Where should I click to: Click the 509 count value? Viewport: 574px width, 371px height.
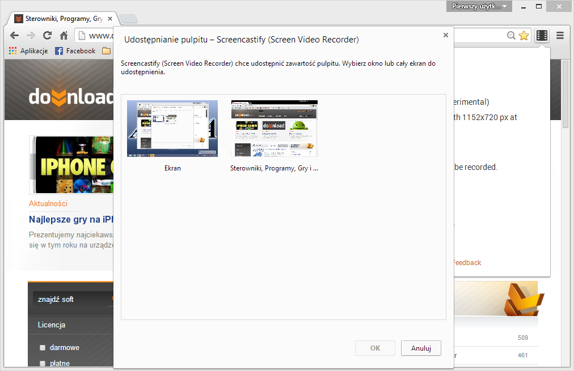523,338
